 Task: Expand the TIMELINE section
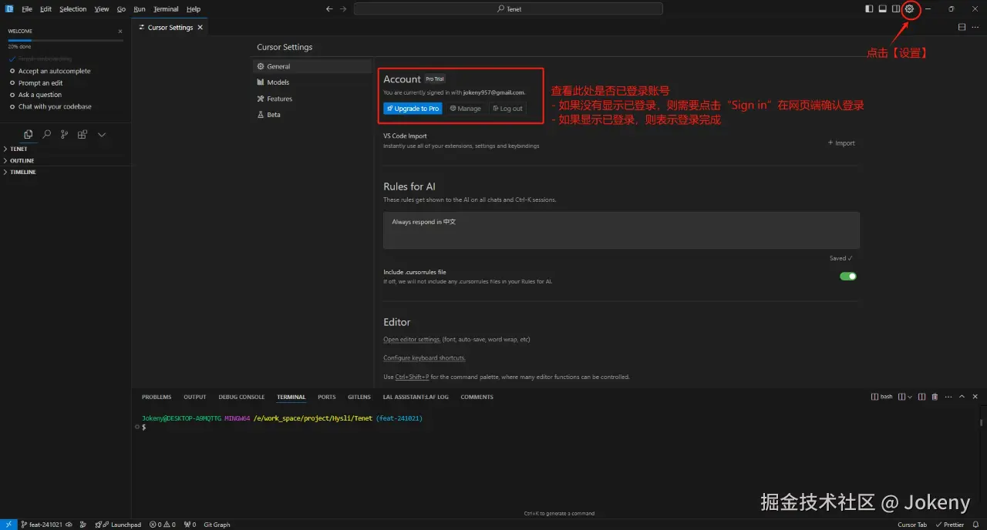coord(66,172)
